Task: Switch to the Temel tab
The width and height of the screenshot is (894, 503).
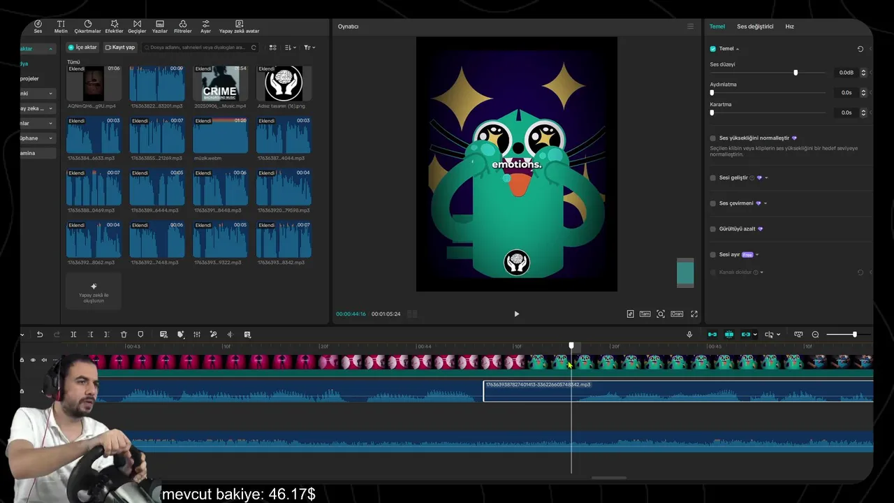Action: [717, 27]
